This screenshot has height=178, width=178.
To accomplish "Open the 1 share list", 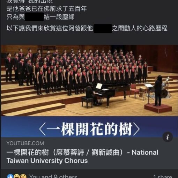I will pyautogui.click(x=162, y=176).
